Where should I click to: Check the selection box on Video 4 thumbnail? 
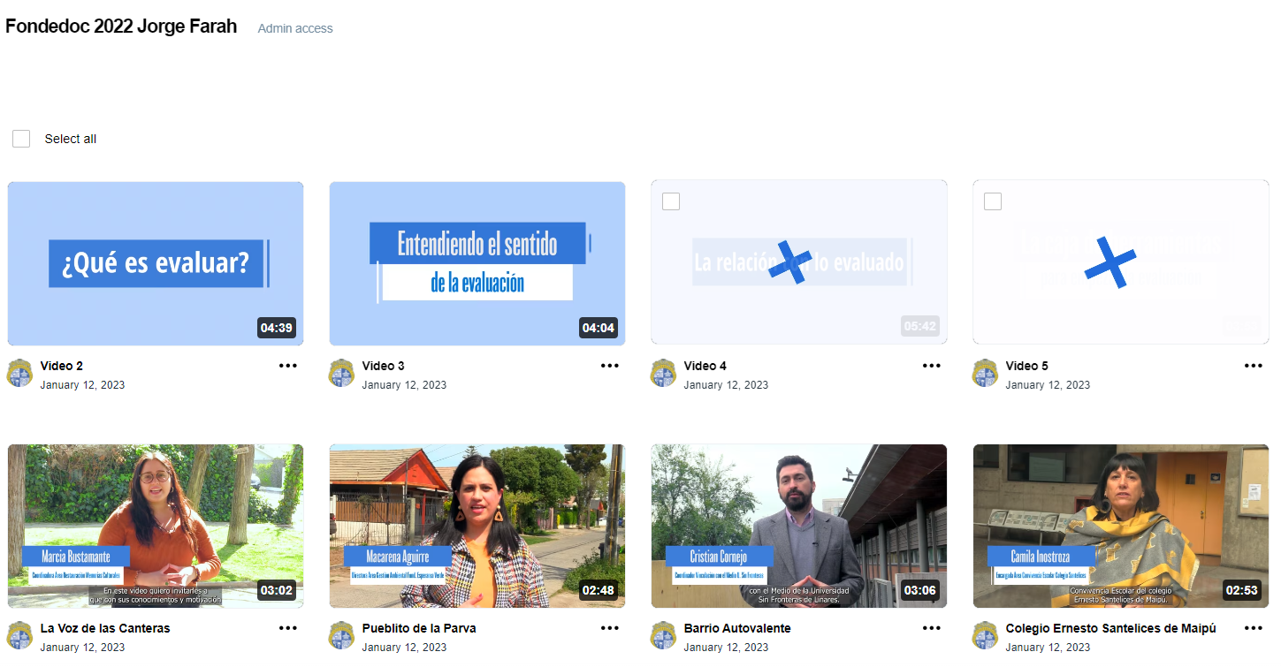pyautogui.click(x=671, y=201)
